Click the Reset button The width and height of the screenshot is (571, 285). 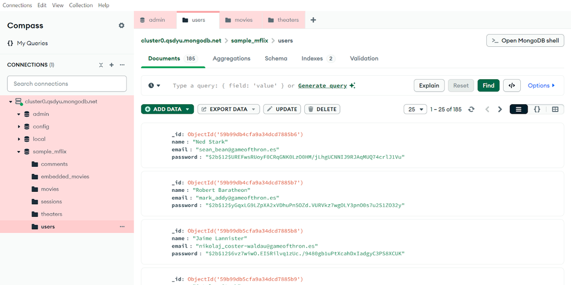tap(461, 86)
